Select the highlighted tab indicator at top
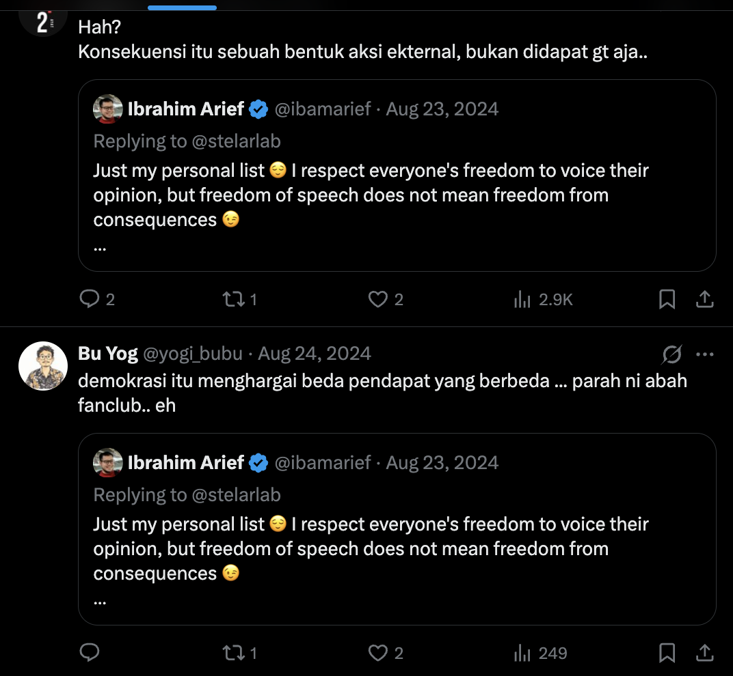The height and width of the screenshot is (676, 733). pos(183,8)
